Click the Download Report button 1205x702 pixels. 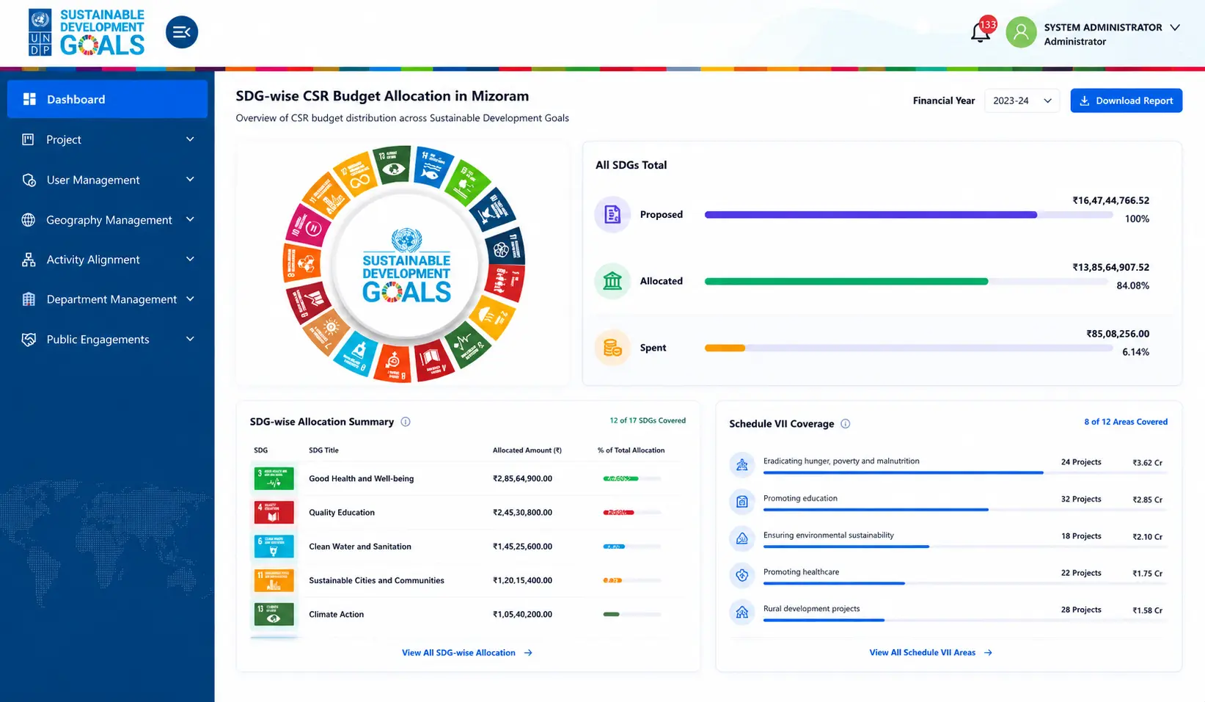click(1126, 100)
